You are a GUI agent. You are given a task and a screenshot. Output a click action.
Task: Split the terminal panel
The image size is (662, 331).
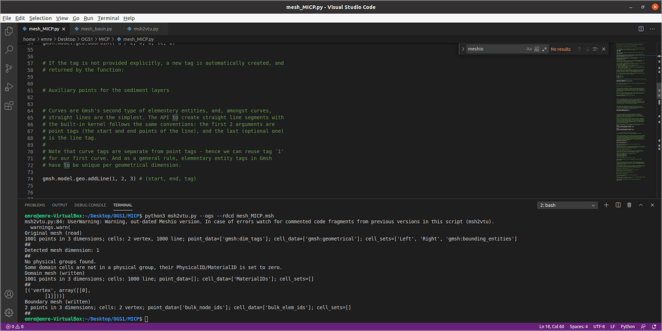(x=617, y=205)
